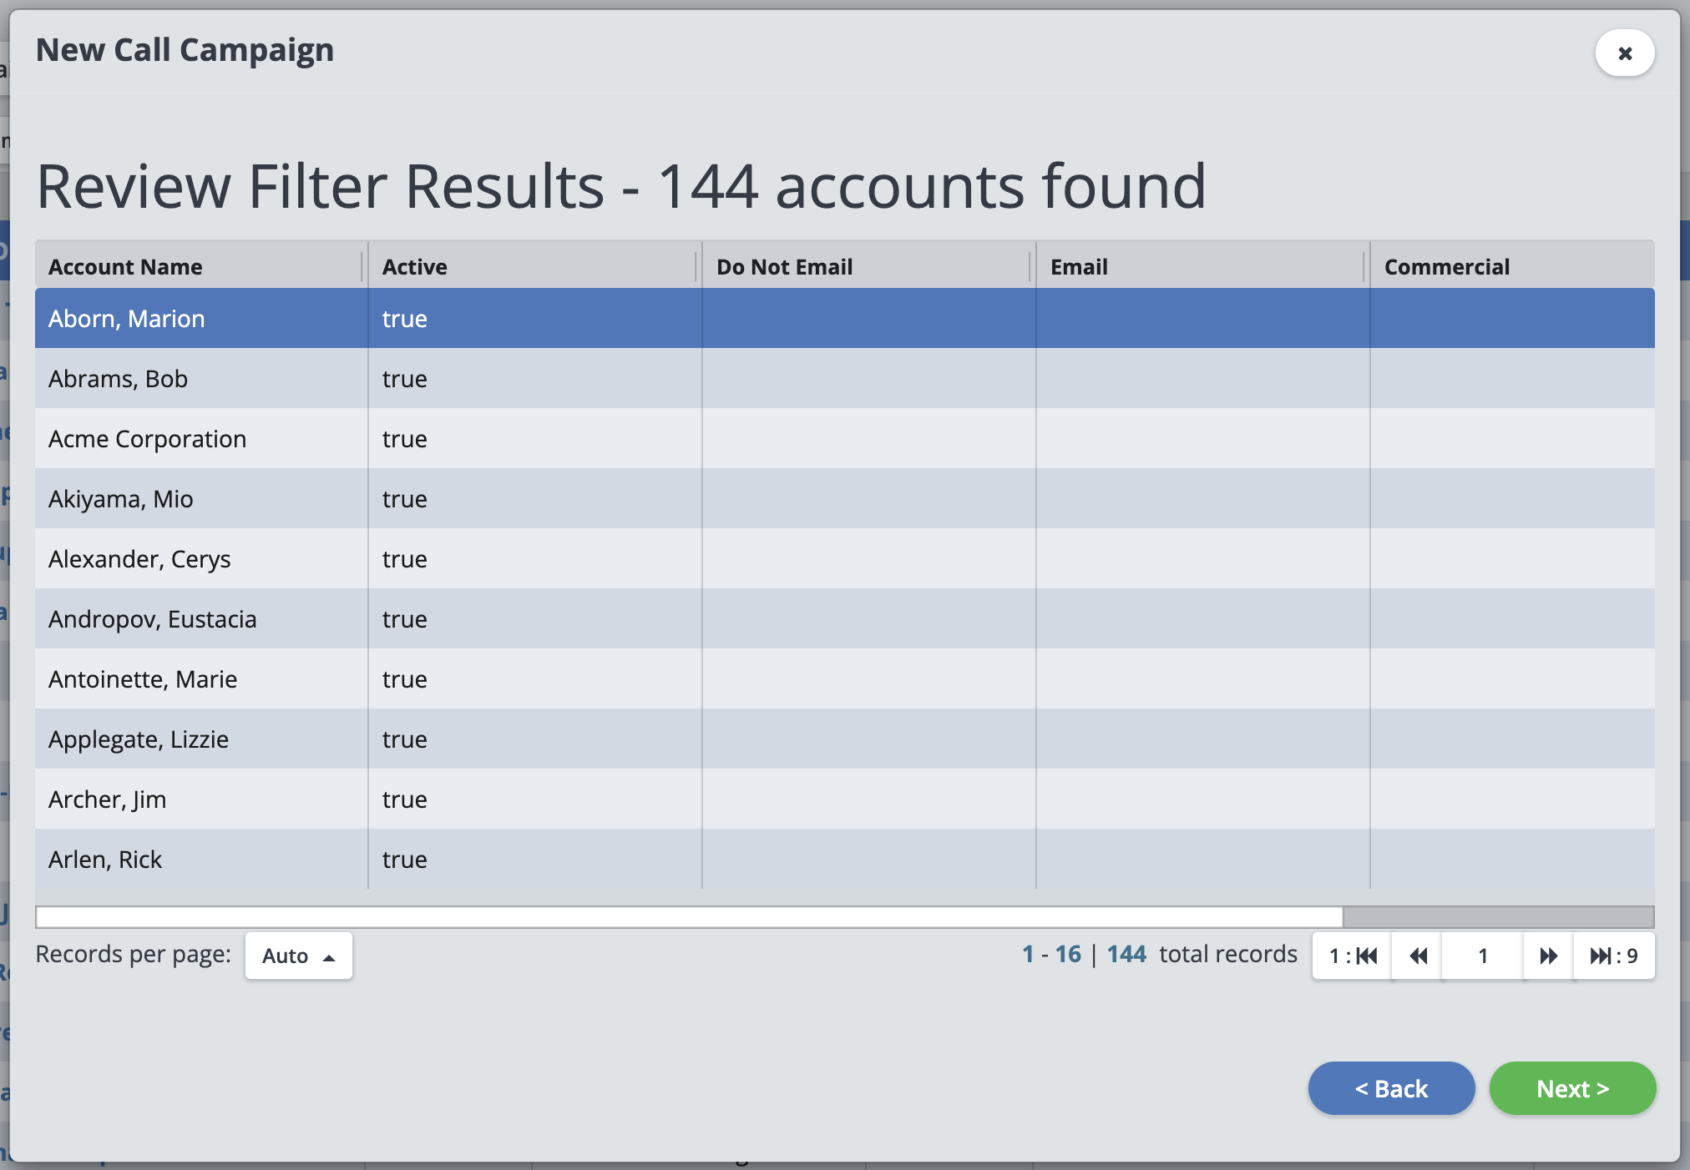Go to previous page of records

pos(1417,956)
